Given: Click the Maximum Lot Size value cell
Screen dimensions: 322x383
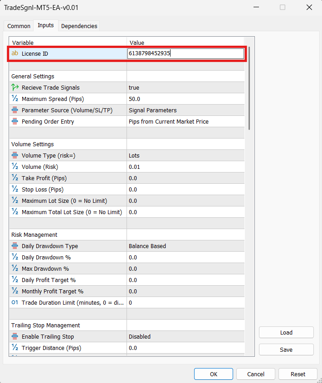Looking at the screenshot, I should click(185, 201).
